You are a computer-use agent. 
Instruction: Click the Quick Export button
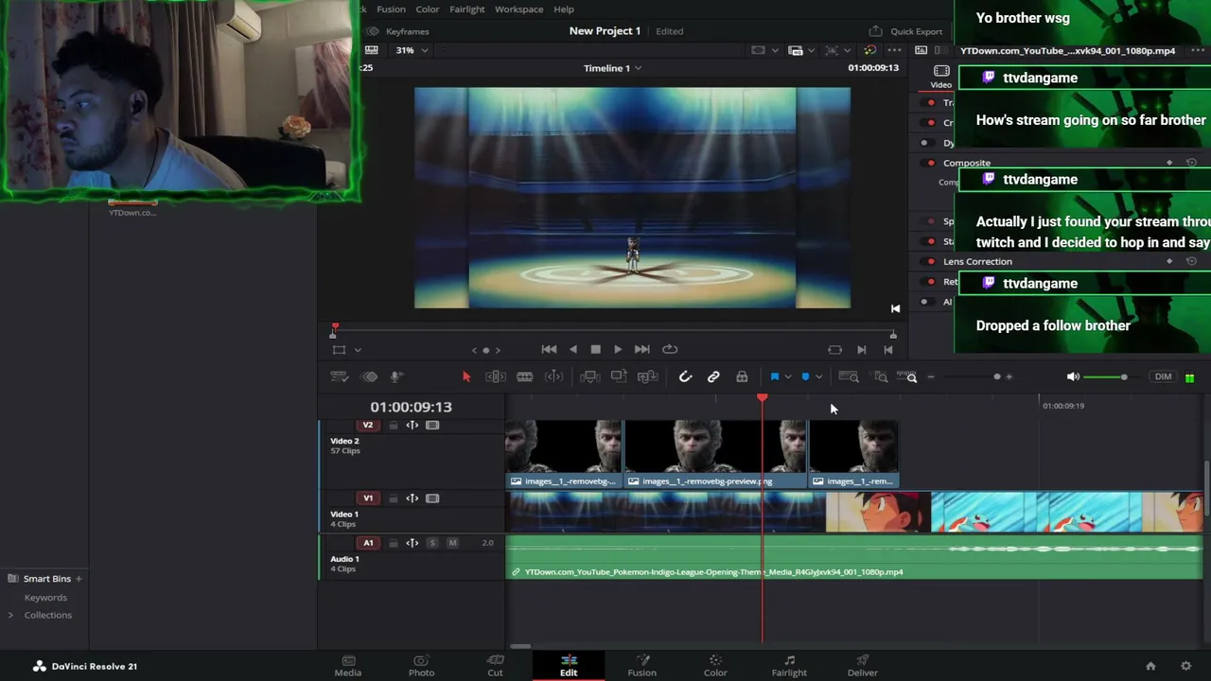tap(906, 31)
